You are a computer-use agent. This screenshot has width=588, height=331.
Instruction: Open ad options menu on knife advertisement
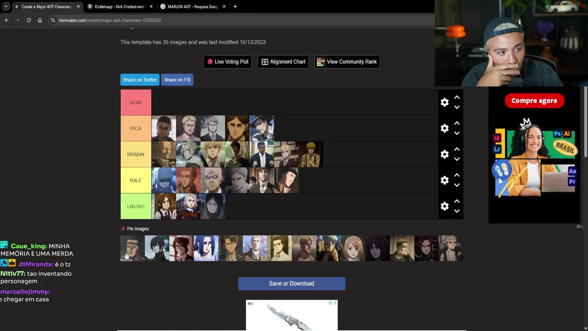tap(335, 303)
